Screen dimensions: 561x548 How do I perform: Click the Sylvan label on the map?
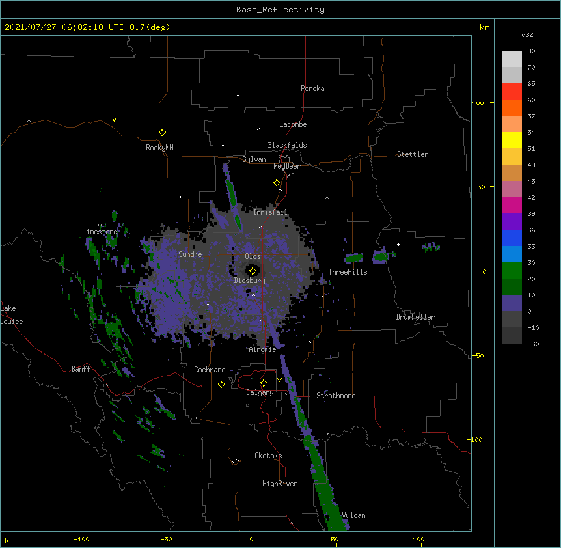pos(254,159)
